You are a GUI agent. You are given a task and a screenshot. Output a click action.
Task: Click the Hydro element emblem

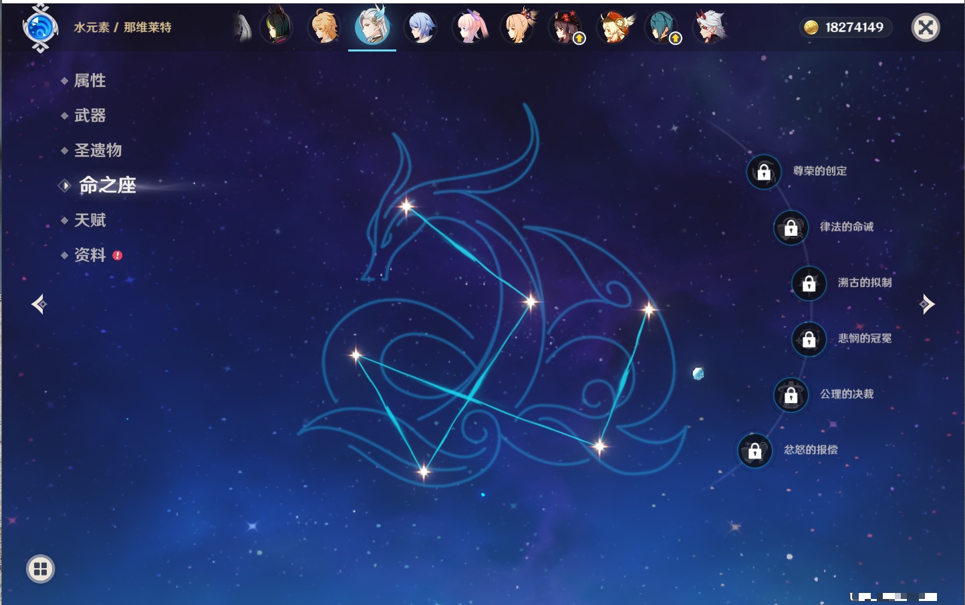tap(40, 28)
